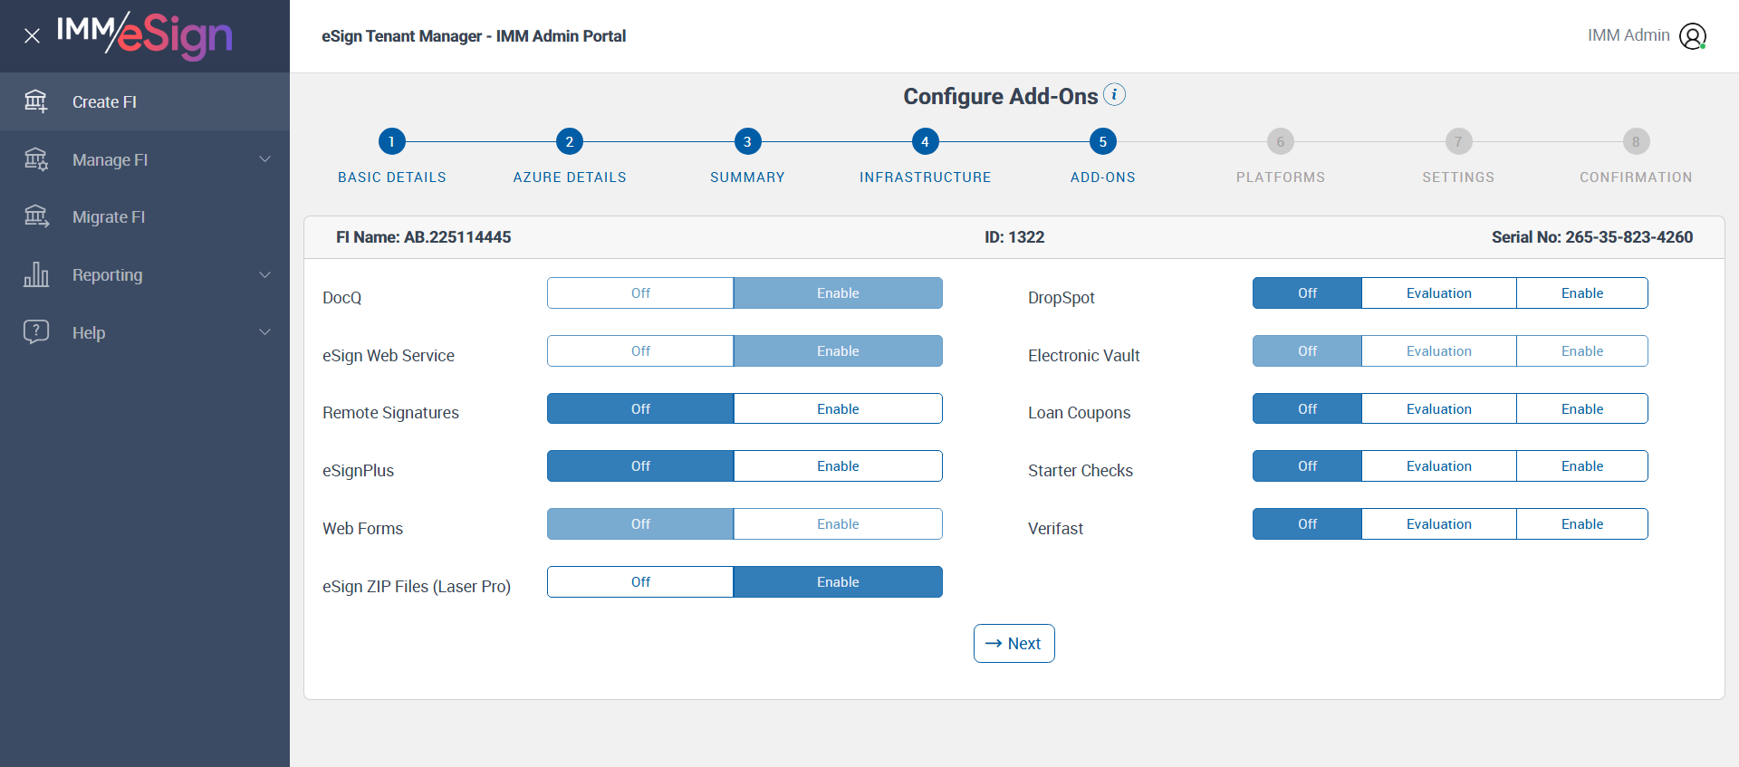
Task: Expand the Manage FI submenu chevron
Action: [x=265, y=159]
